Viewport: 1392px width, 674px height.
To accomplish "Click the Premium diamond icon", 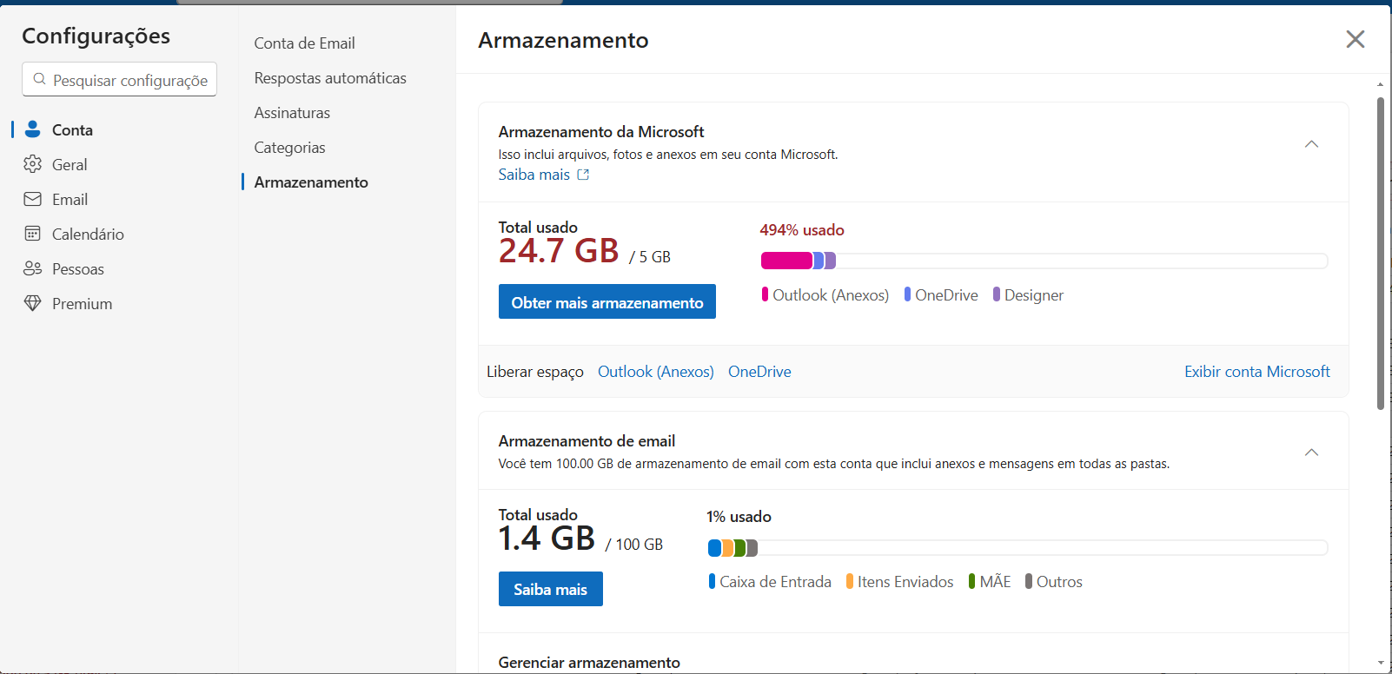I will click(x=33, y=303).
